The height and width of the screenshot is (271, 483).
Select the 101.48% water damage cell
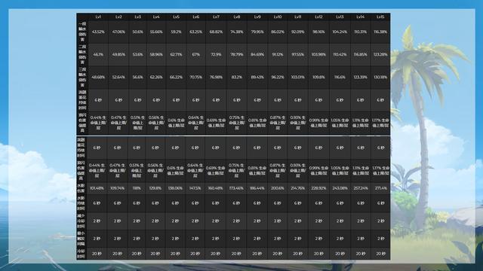pyautogui.click(x=97, y=188)
